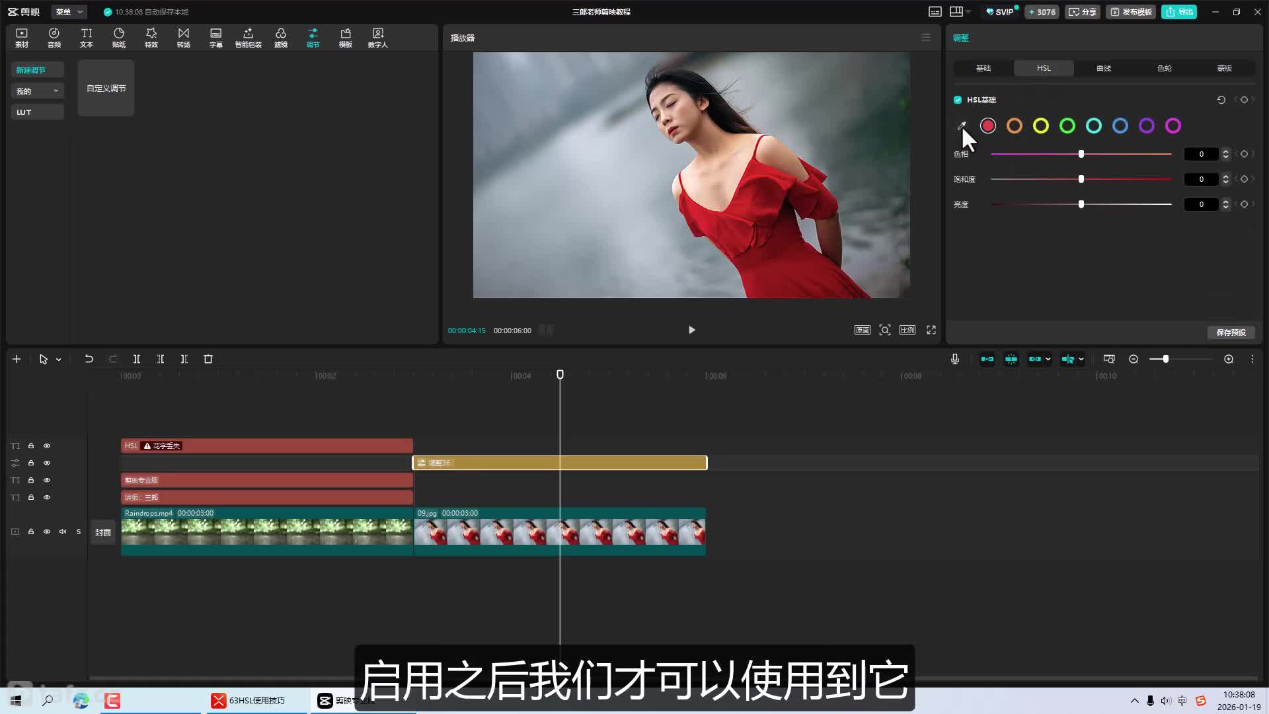
Task: Open the 菜单 dropdown menu
Action: 69,12
